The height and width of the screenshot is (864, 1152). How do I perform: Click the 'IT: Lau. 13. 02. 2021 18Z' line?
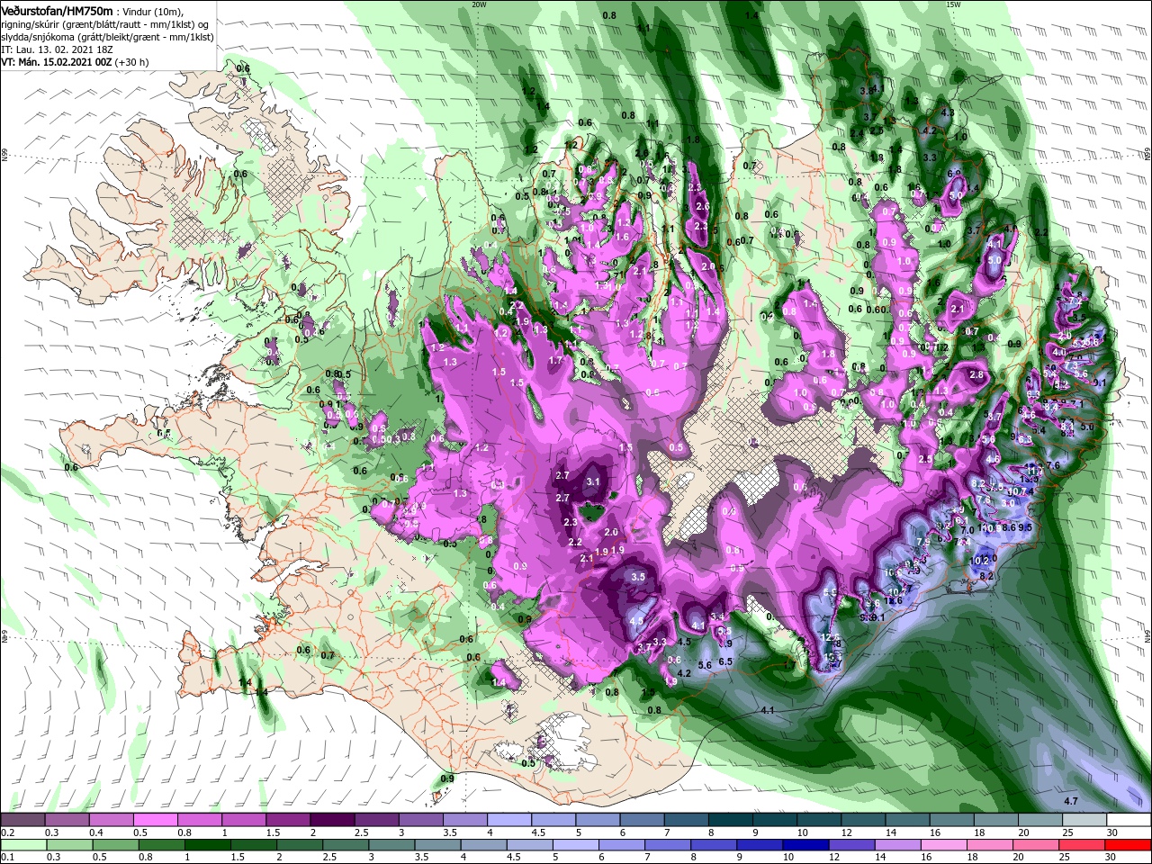point(57,49)
